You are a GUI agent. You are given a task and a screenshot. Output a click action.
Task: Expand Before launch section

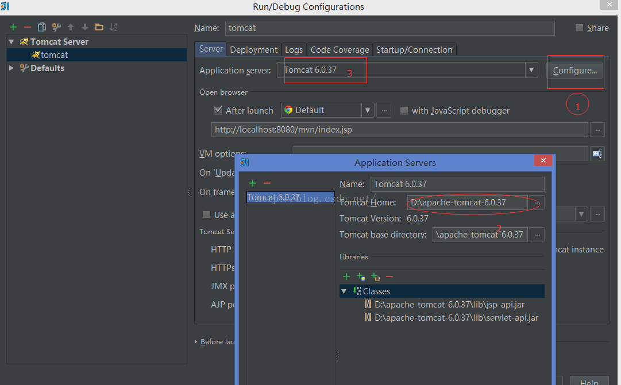(x=196, y=341)
